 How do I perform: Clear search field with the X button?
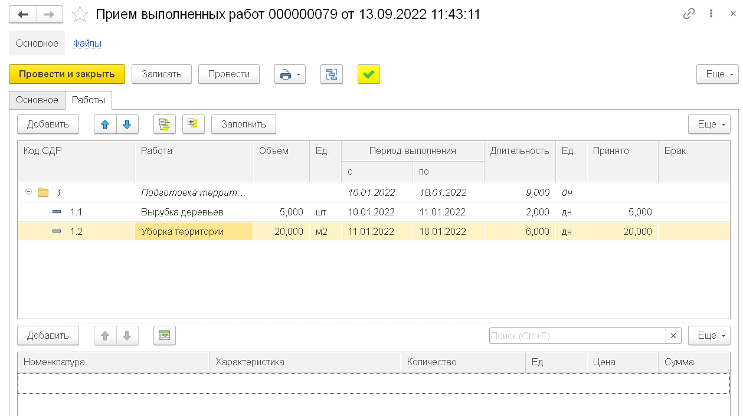point(673,336)
